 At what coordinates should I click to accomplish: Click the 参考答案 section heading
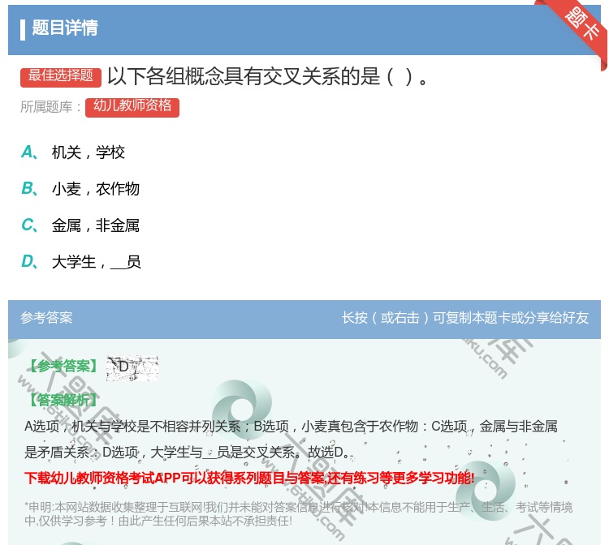pyautogui.click(x=46, y=318)
